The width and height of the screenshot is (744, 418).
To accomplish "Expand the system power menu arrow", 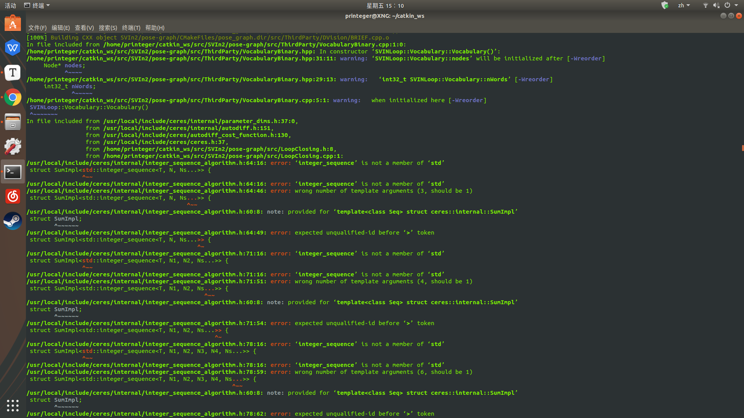I will 736,5.
